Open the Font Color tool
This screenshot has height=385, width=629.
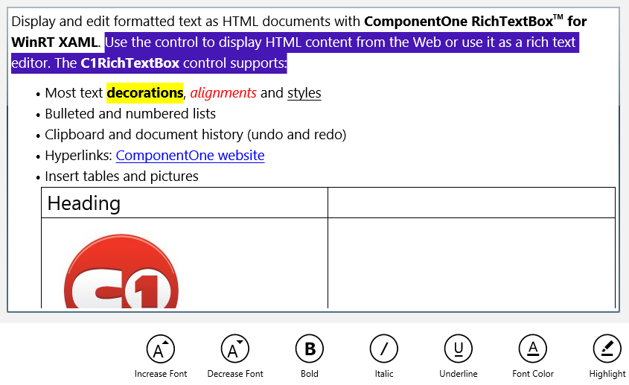click(x=533, y=349)
